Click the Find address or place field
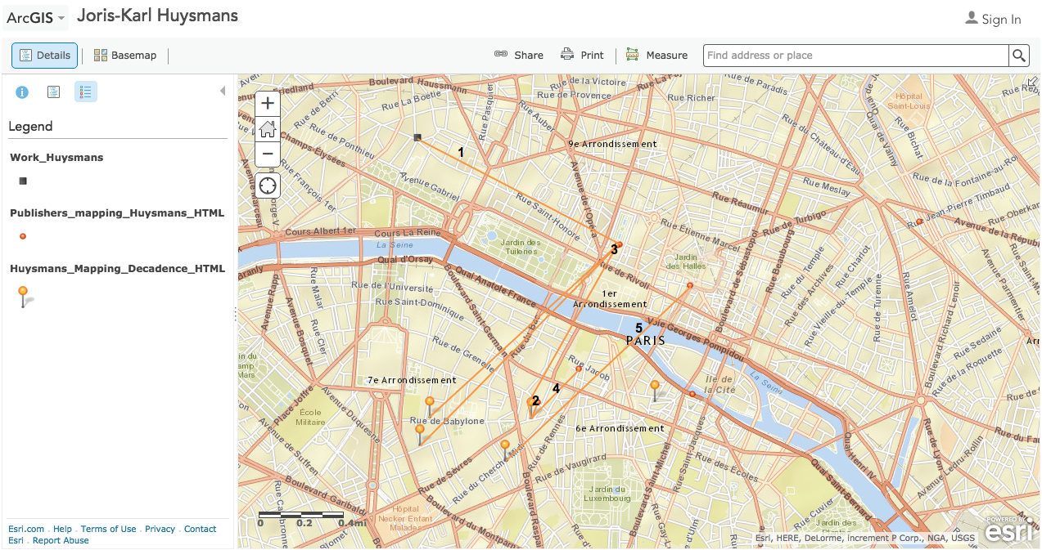The width and height of the screenshot is (1042, 550). tap(855, 56)
